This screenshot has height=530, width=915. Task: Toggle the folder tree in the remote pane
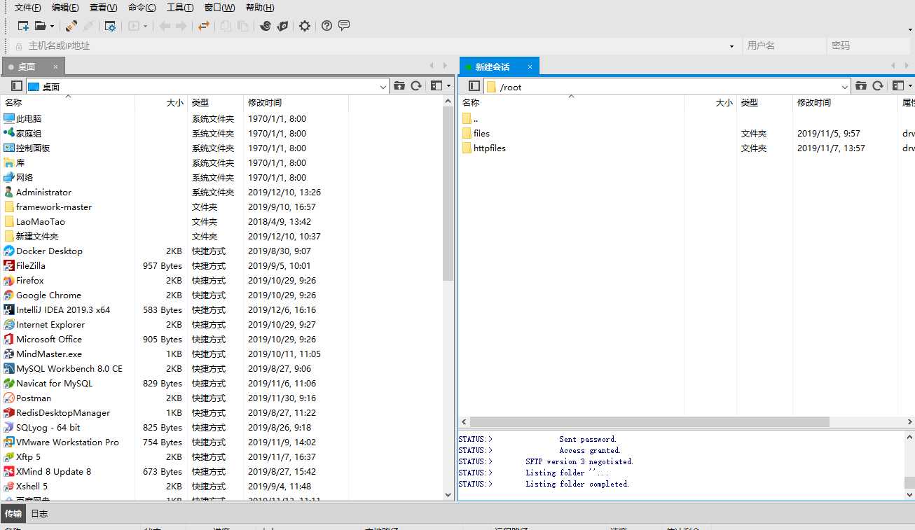point(474,86)
